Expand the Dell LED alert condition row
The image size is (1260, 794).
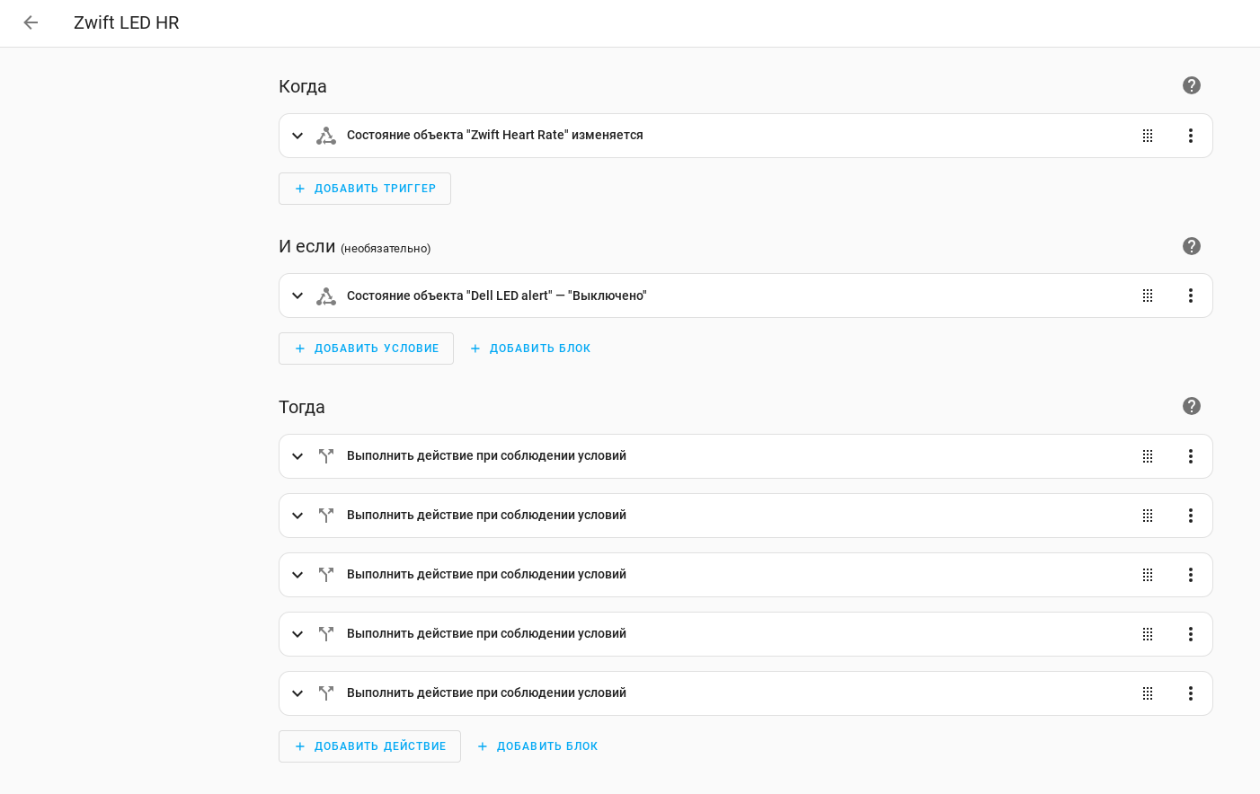point(297,296)
